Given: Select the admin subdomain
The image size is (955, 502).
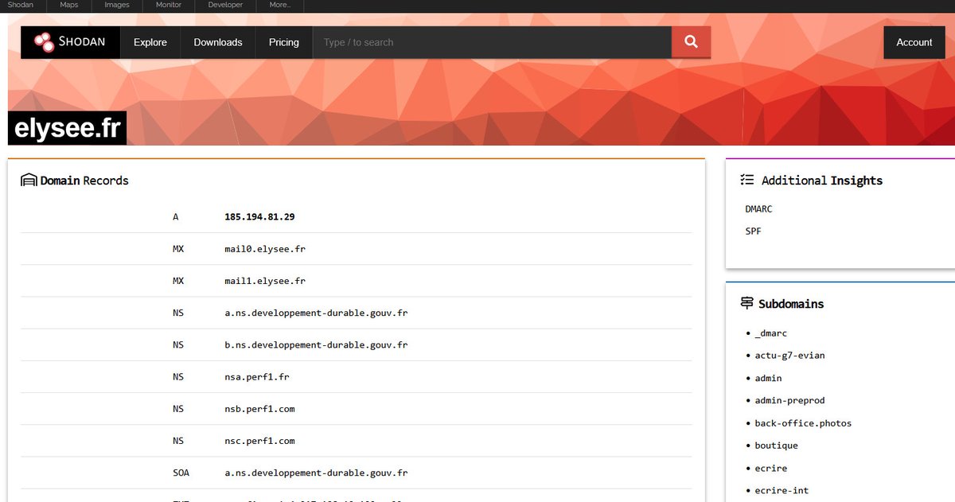Looking at the screenshot, I should click(x=769, y=378).
